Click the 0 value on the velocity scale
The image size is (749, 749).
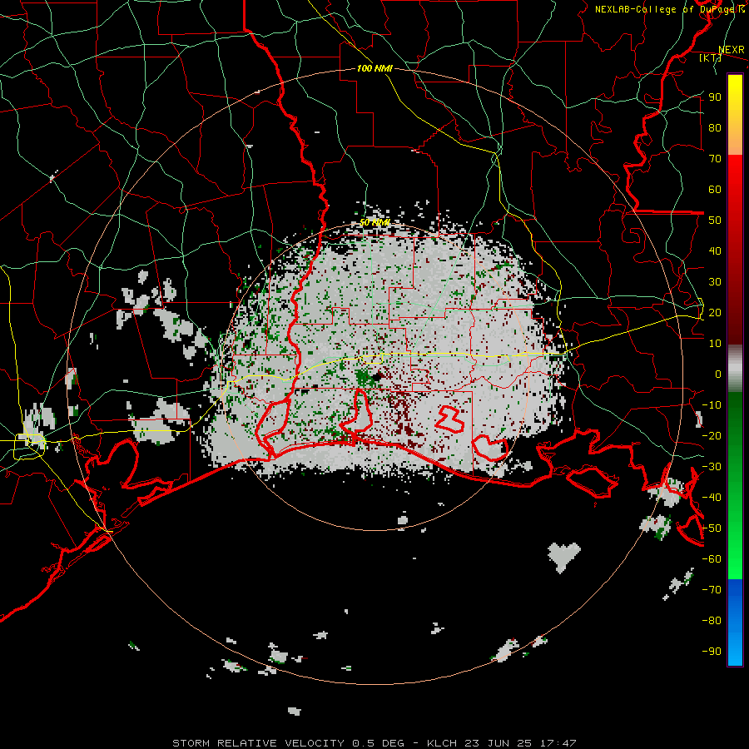pos(718,374)
